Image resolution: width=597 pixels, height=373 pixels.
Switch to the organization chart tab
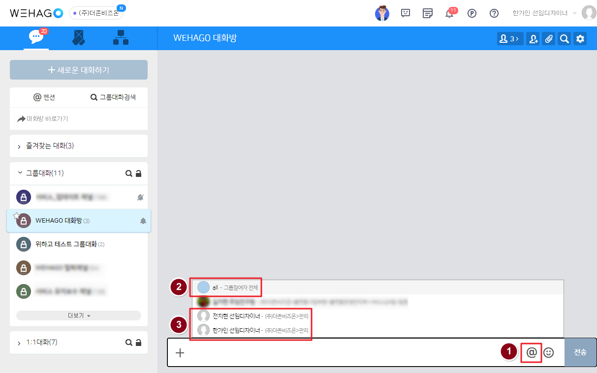(121, 38)
